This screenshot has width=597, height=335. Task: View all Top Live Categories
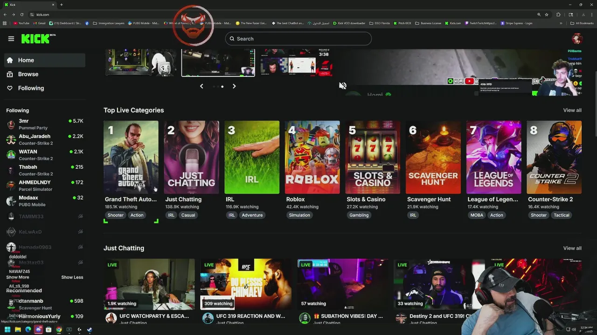point(572,110)
